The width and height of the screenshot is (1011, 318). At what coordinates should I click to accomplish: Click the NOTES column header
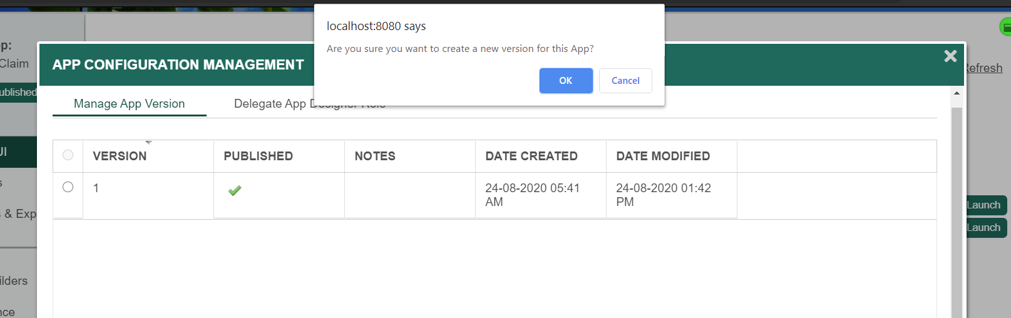375,156
